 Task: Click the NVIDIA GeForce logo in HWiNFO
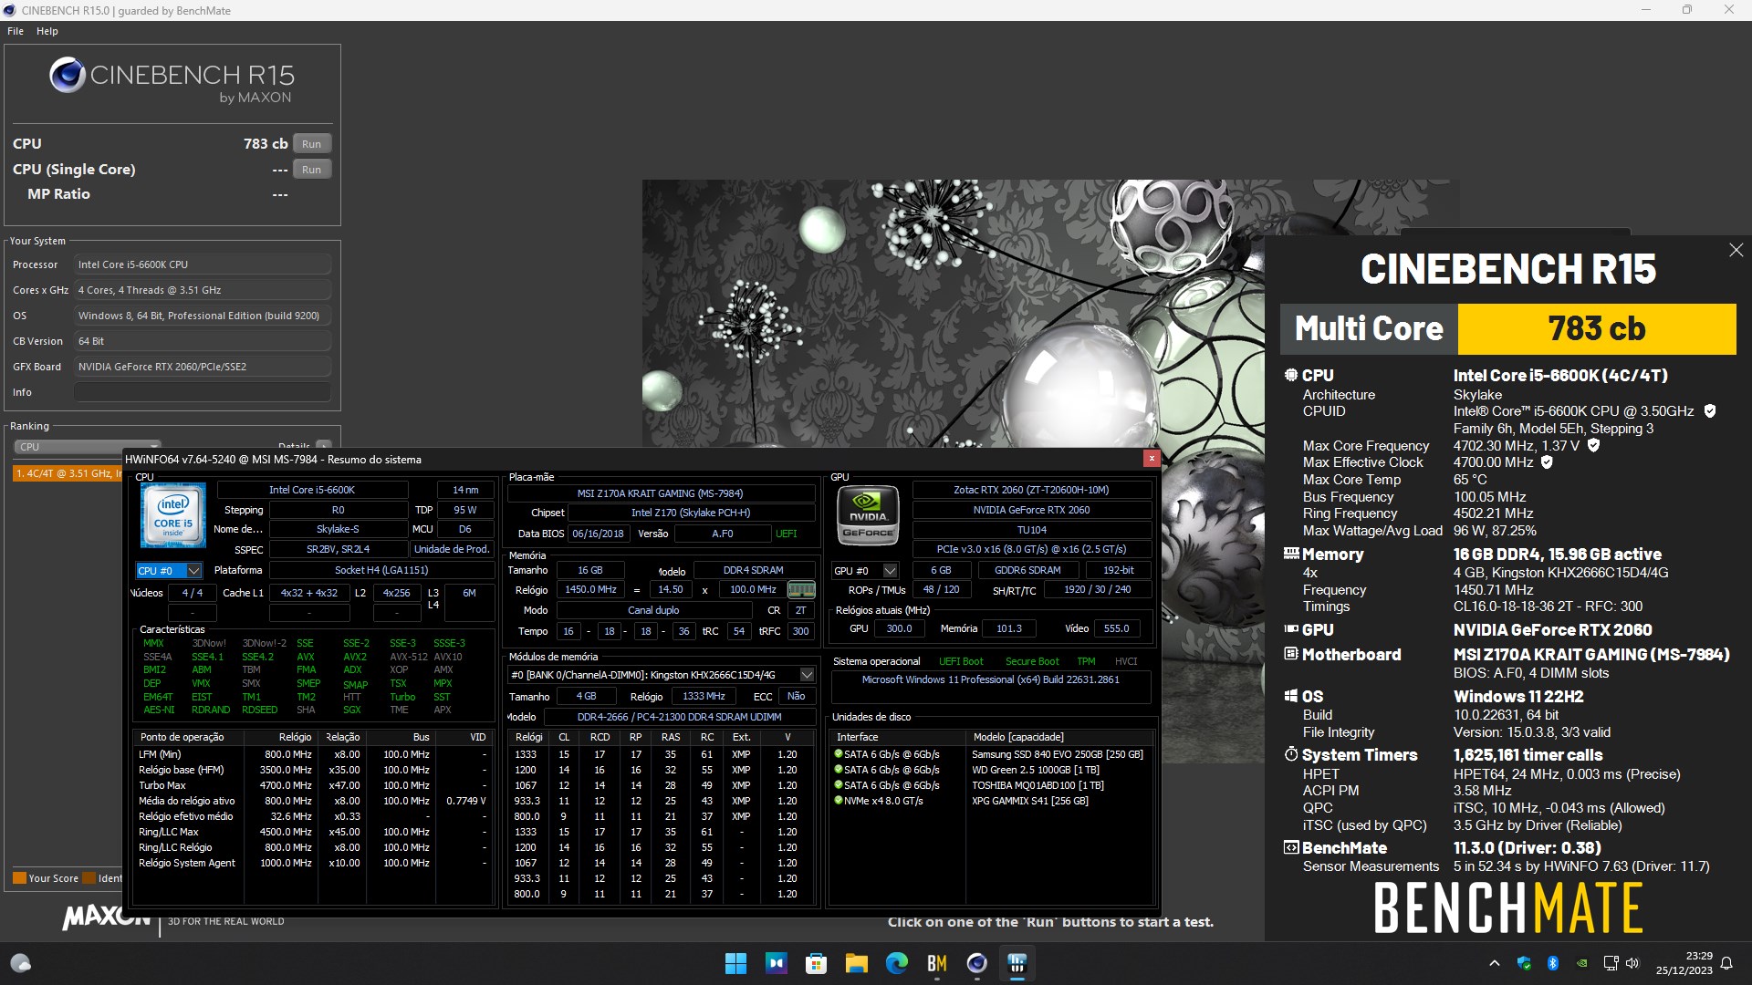click(x=868, y=515)
